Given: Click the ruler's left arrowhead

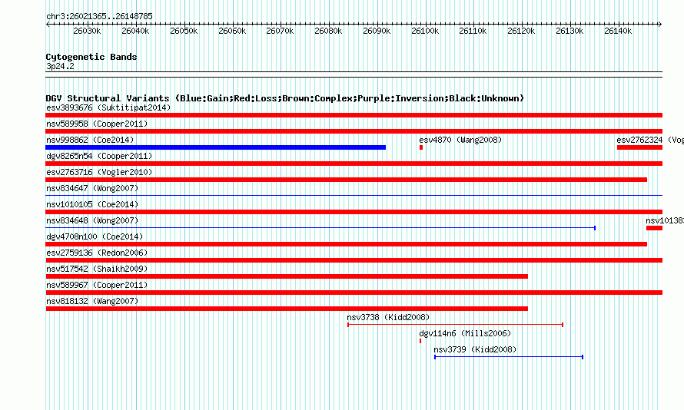Looking at the screenshot, I should click(48, 24).
